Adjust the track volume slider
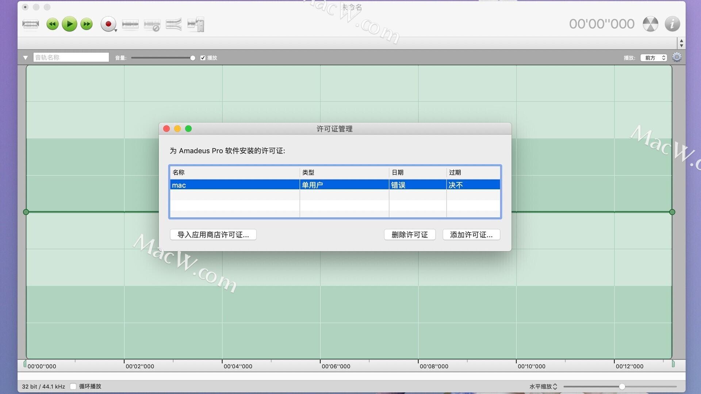Viewport: 701px width, 394px height. click(163, 58)
